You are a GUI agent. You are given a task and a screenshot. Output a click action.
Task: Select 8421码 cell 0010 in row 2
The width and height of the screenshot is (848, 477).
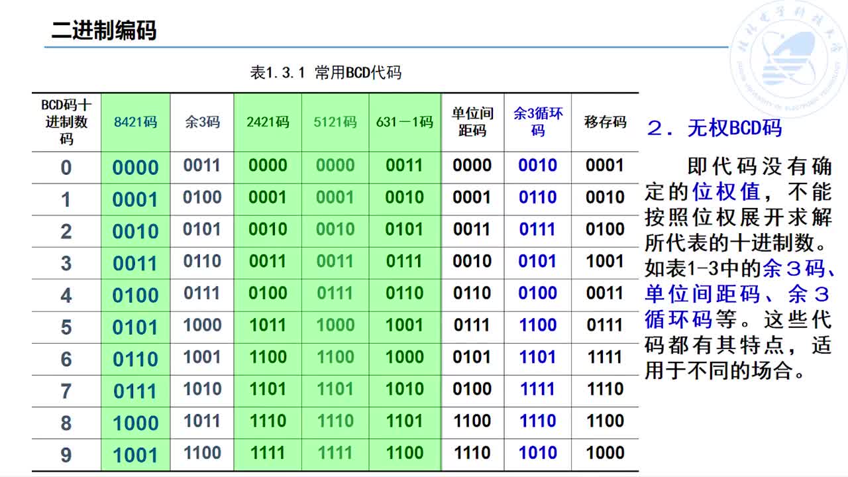coord(135,231)
